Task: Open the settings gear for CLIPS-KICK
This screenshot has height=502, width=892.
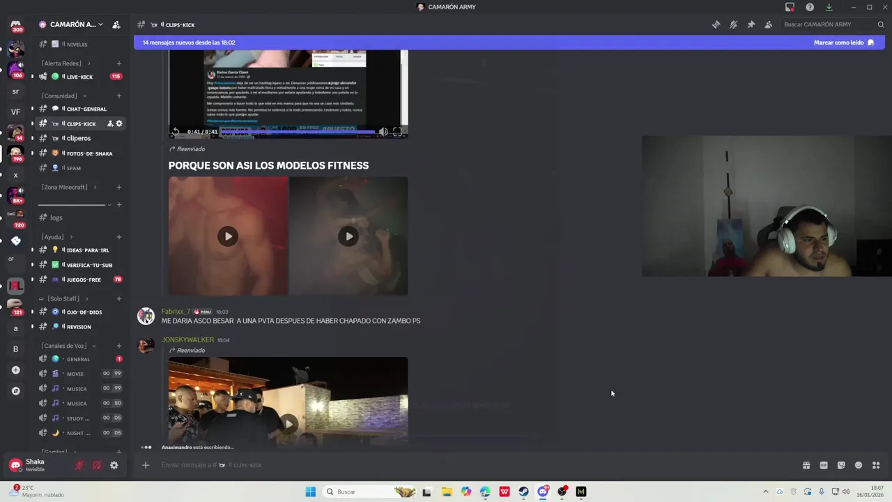Action: [119, 123]
